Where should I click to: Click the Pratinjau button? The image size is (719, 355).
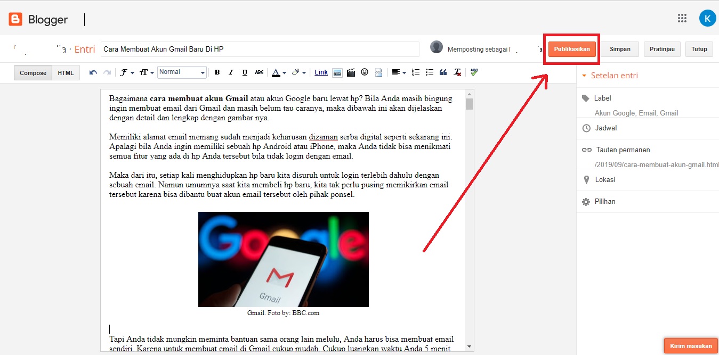pos(662,49)
